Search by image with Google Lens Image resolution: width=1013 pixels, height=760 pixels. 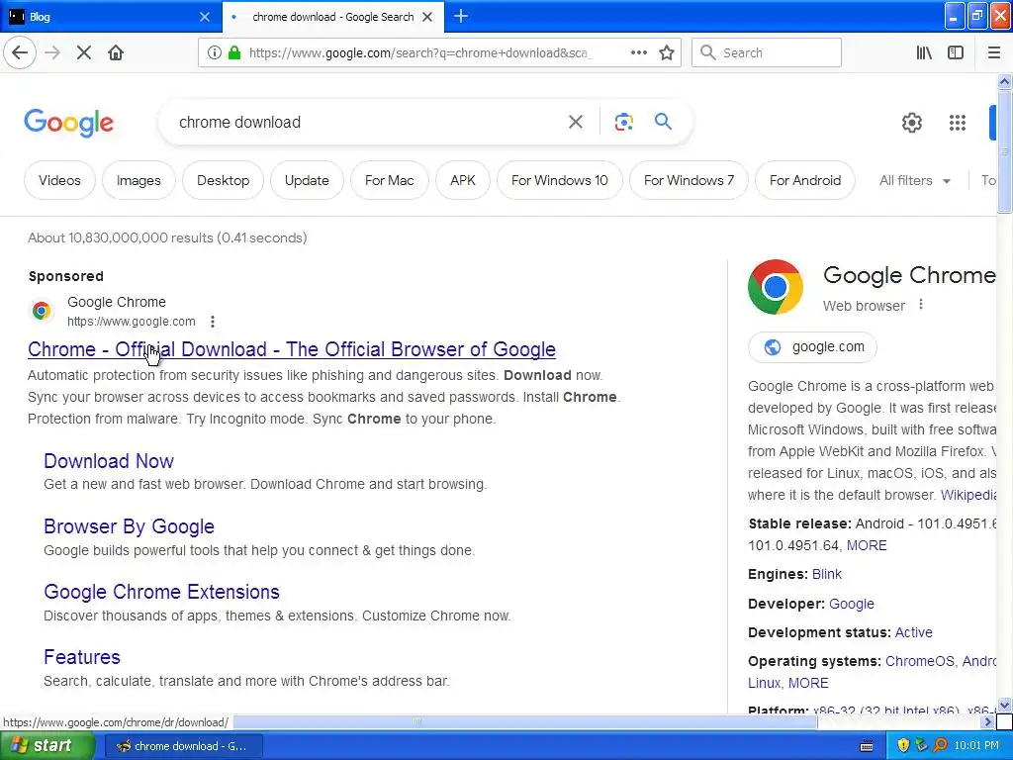(x=623, y=122)
